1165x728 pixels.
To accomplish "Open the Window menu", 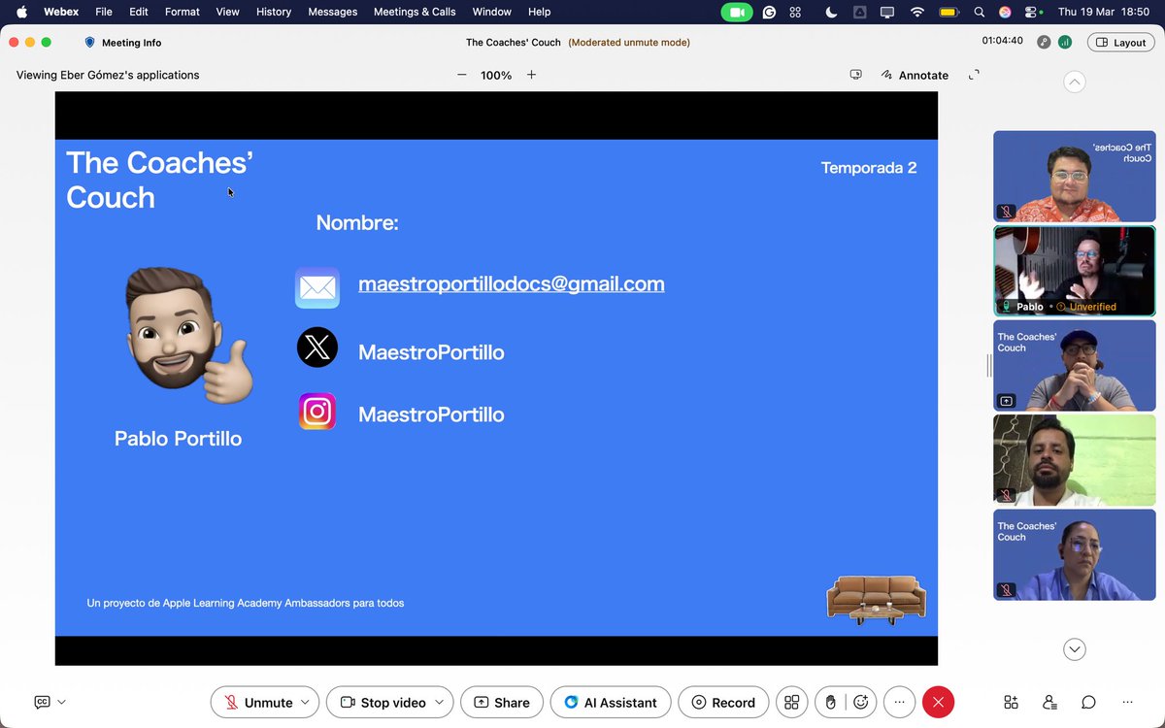I will 492,12.
